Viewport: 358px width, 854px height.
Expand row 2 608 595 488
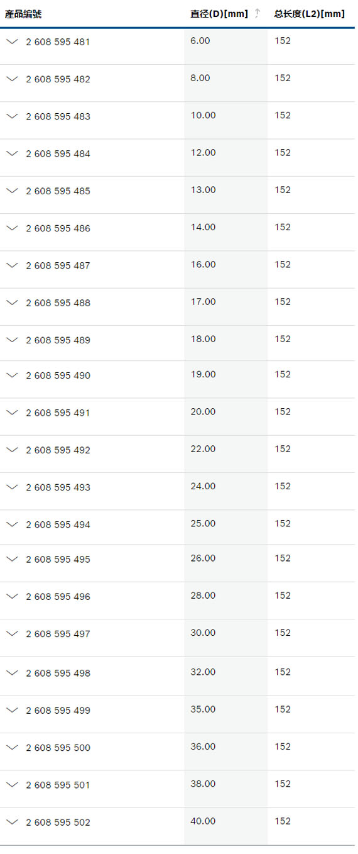(12, 302)
